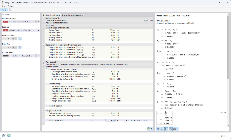Pick Node No. in model with cursor icon
This screenshot has height=139, width=231.
tap(19, 47)
